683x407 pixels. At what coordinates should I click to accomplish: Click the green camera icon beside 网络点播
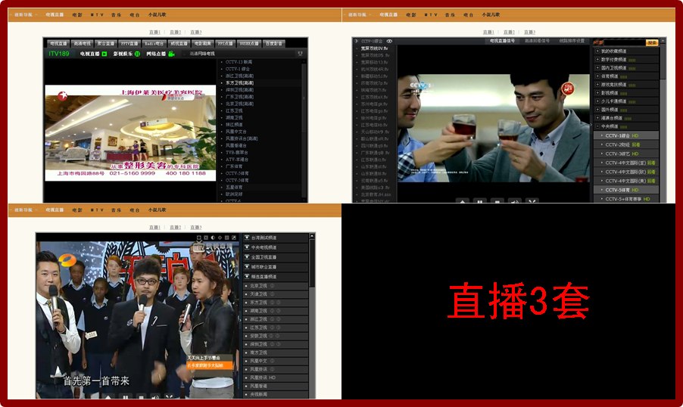point(172,54)
